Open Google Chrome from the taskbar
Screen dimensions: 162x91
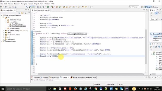(x=96, y=89)
